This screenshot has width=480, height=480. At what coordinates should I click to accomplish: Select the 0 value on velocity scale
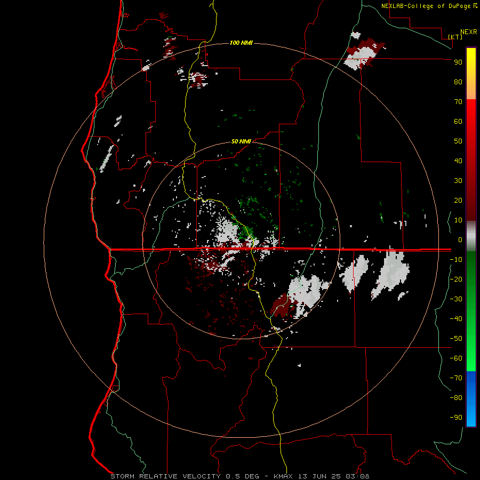pyautogui.click(x=460, y=240)
